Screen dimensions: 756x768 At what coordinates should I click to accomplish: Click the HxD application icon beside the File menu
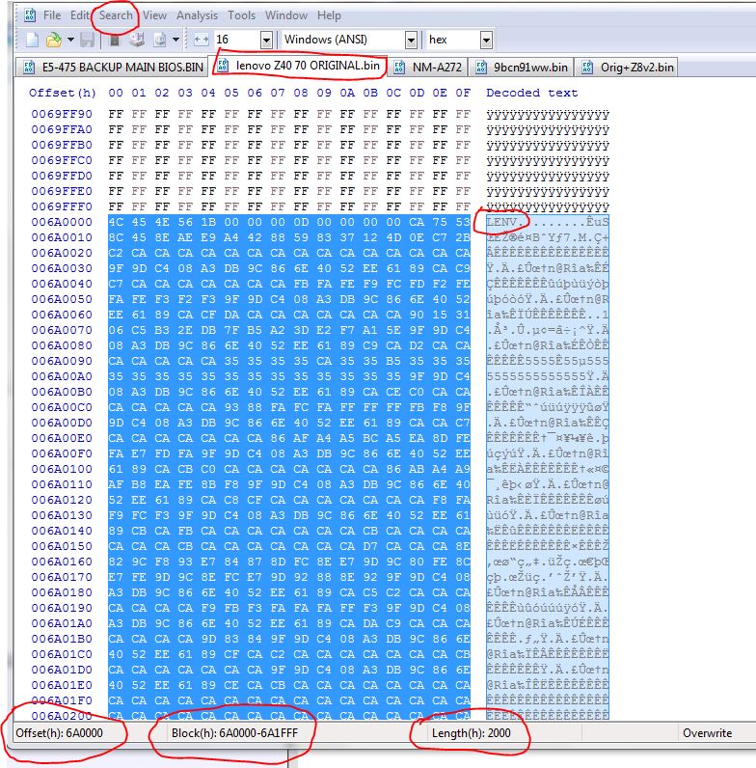pos(29,15)
